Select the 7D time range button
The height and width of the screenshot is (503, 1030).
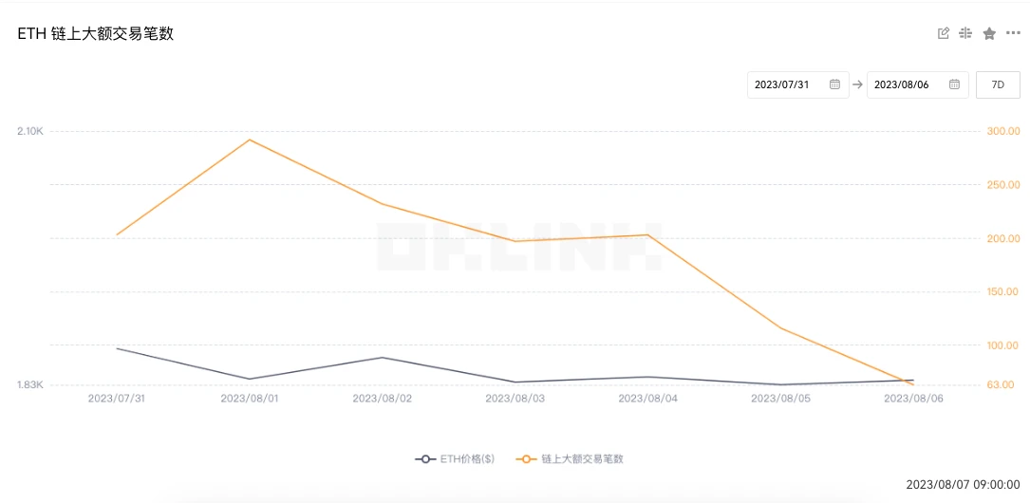coord(998,84)
